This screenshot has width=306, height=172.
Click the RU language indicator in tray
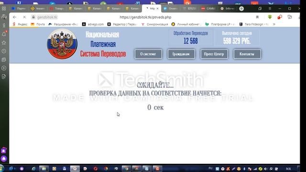[x=210, y=168]
